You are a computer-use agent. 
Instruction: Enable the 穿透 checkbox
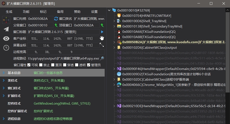click(65, 65)
